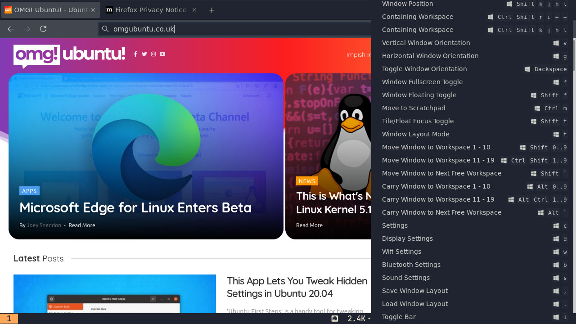The image size is (576, 324).
Task: Reload the page with refresh icon
Action: (x=43, y=29)
